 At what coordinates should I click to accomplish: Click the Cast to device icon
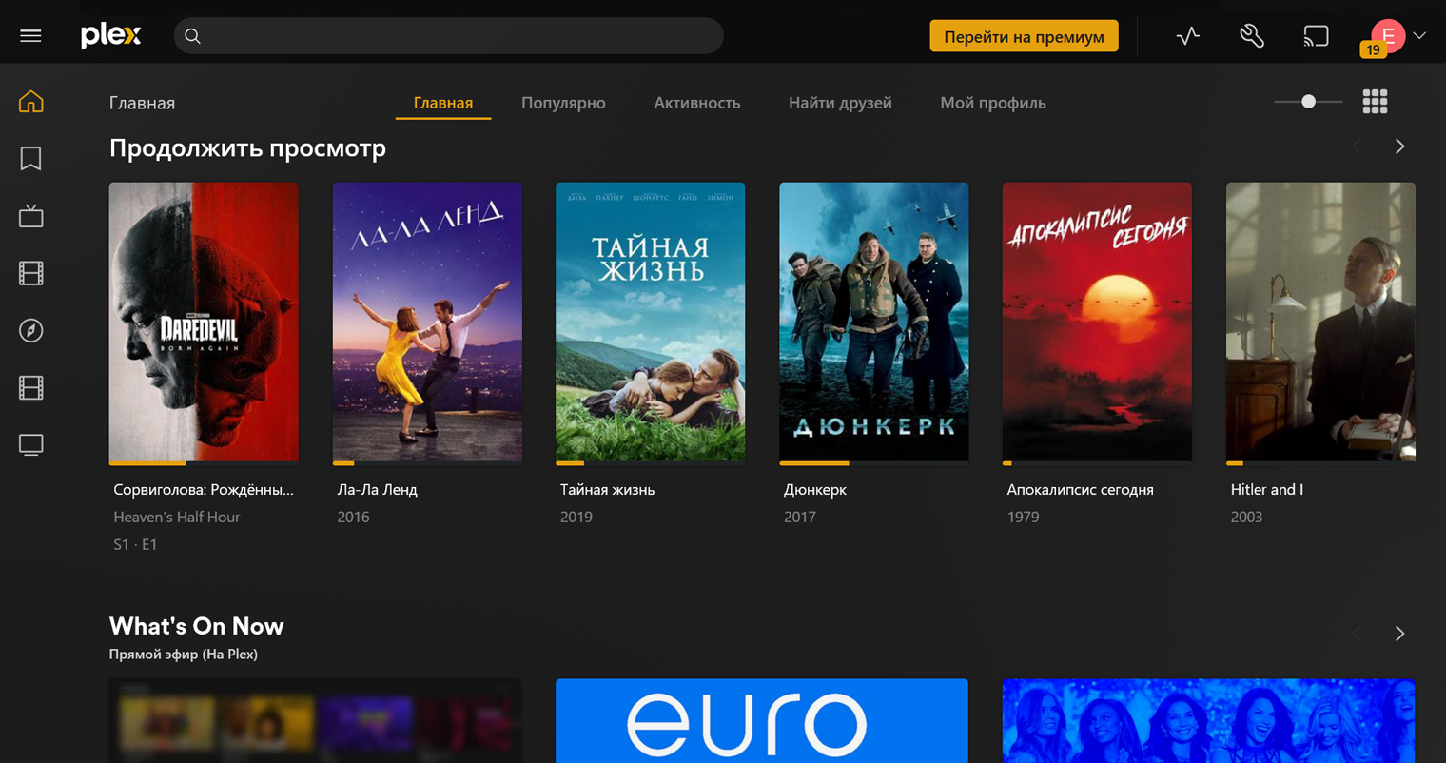click(x=1316, y=36)
